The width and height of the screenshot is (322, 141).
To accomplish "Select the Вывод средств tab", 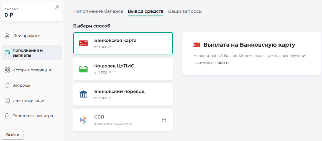I will point(145,11).
